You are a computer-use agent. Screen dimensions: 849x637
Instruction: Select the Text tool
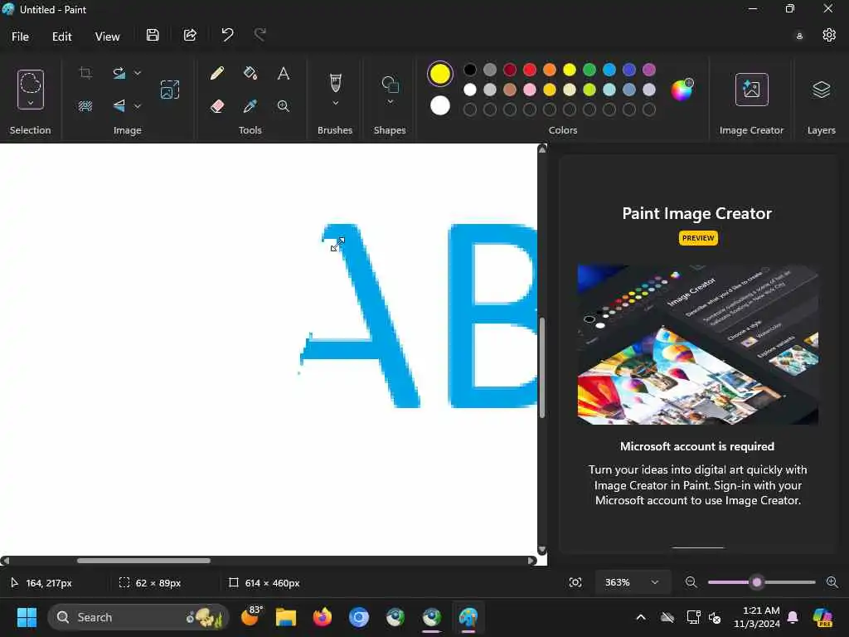tap(284, 73)
